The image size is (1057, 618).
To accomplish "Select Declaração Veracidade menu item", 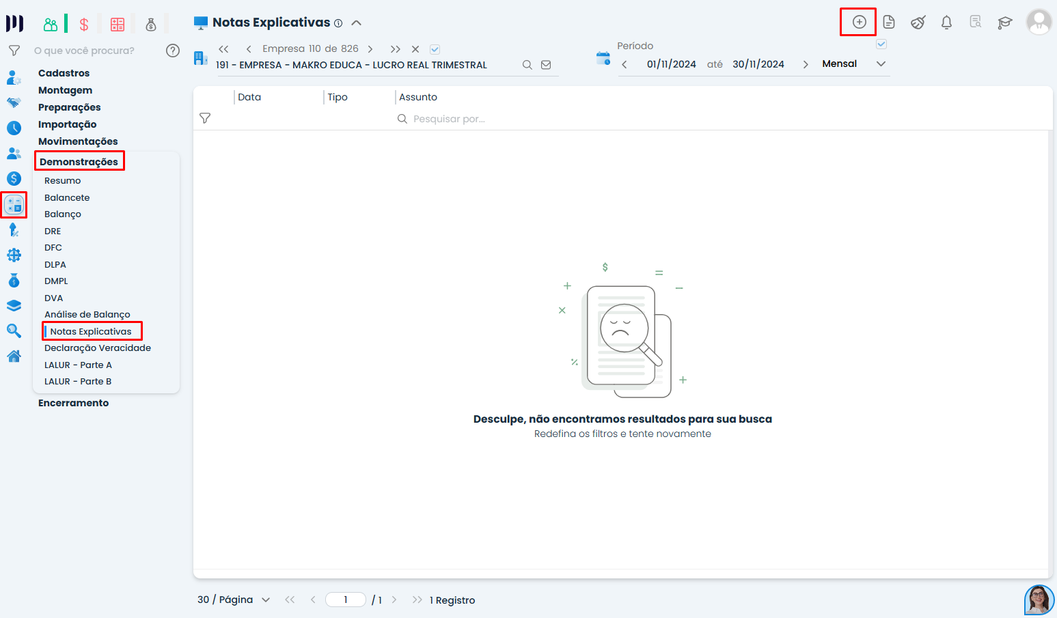I will (98, 348).
